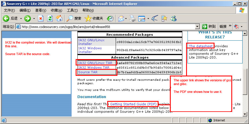Open the 编辑(E) menu
Screen dimensions: 249x124
25,10
